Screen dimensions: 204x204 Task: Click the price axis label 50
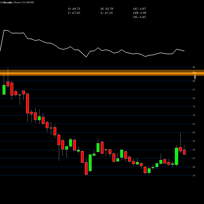coord(194,150)
